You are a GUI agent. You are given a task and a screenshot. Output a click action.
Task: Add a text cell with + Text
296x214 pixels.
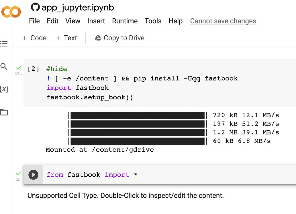[x=66, y=38]
